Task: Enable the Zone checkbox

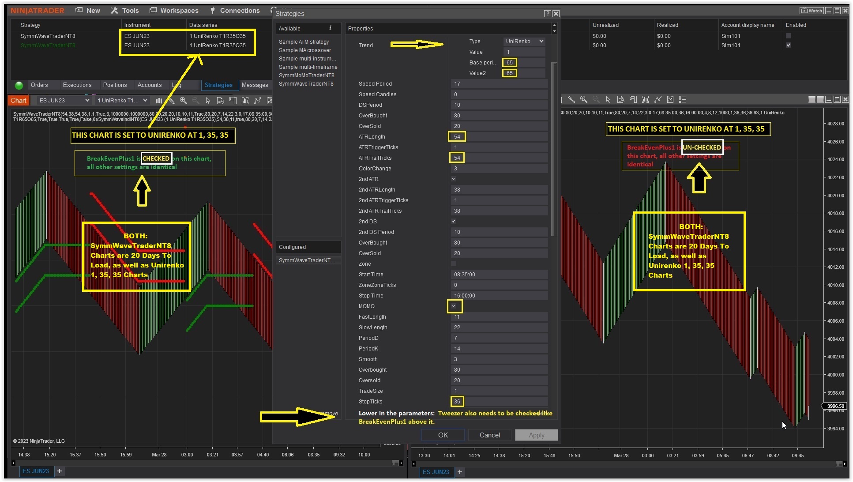Action: click(454, 264)
